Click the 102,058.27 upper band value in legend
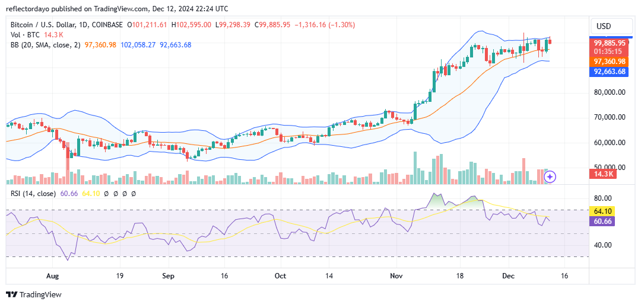Screen dimensions: 641x305 coord(138,44)
